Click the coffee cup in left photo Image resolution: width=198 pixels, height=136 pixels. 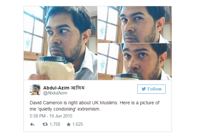point(55,68)
